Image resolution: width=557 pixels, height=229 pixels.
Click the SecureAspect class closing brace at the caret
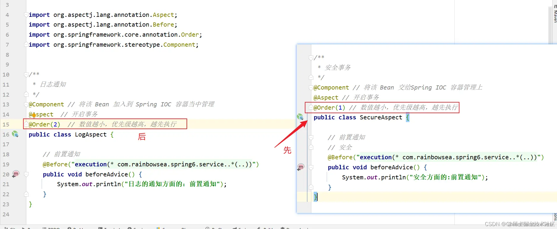pos(315,196)
